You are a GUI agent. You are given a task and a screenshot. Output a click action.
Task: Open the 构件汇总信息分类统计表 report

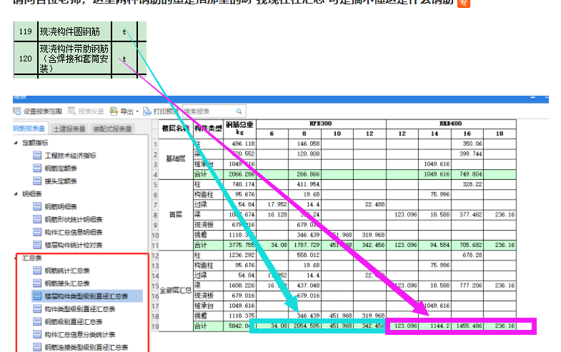coord(80,334)
